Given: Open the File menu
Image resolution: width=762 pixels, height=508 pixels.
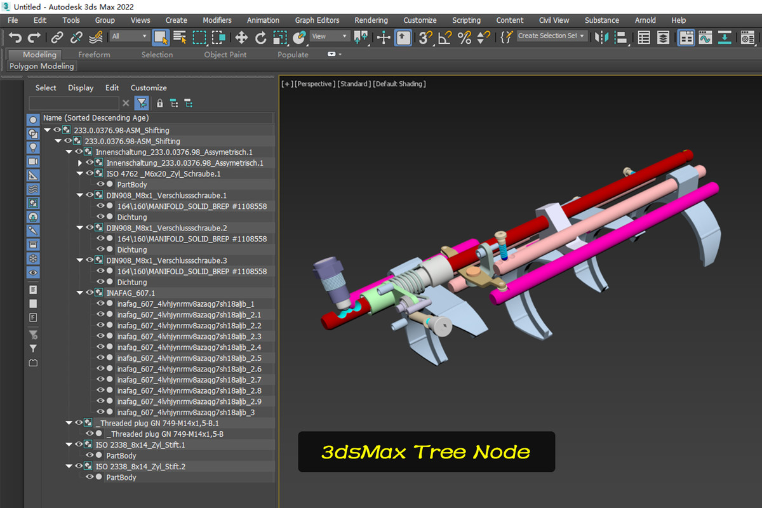Looking at the screenshot, I should tap(13, 20).
